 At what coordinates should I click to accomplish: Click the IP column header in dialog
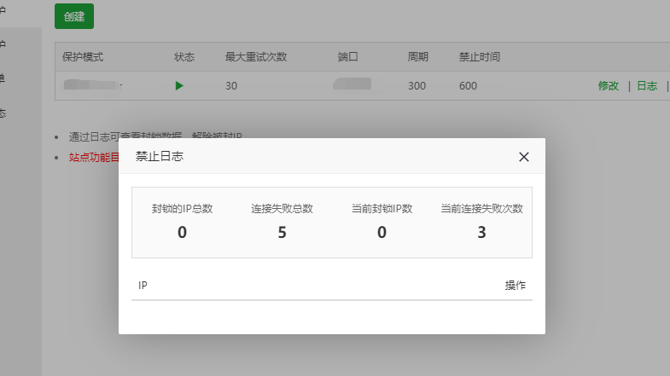143,285
